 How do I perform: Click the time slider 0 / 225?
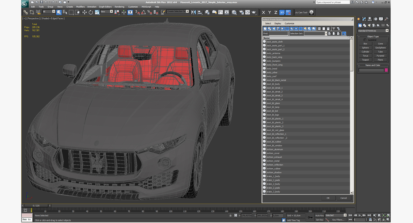[36, 206]
